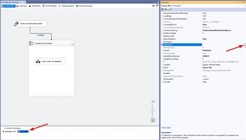The image size is (246, 140).
Task: Click the fit-to-window zoom icon
Action: coord(153,120)
